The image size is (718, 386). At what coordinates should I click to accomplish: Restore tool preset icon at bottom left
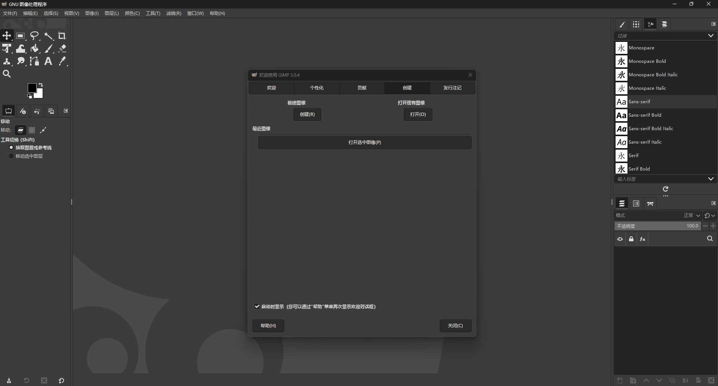27,380
